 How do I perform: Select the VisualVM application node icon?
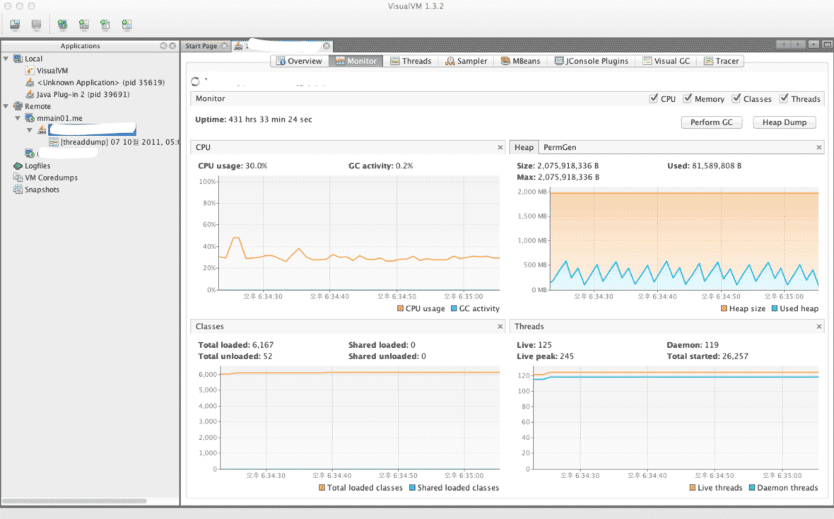[x=30, y=70]
